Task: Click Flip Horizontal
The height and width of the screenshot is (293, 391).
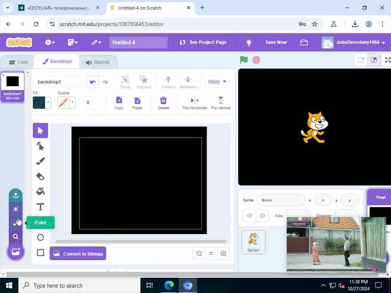Action: tap(195, 103)
